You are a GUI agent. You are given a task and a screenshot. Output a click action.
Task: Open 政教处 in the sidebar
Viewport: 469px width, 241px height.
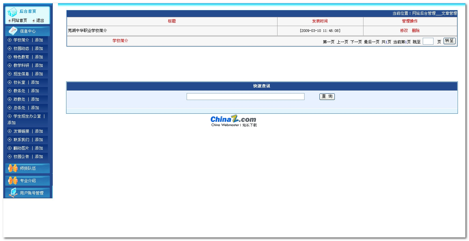[19, 99]
